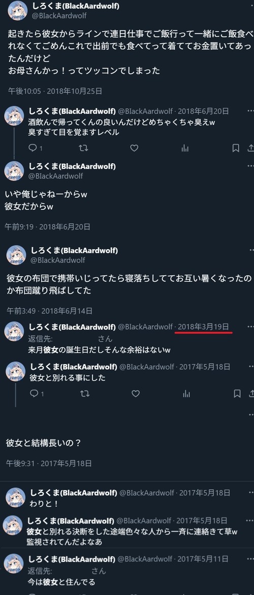The width and height of the screenshot is (254, 595).
Task: Open the underlined 2018年3月19日 date link
Action: [204, 326]
